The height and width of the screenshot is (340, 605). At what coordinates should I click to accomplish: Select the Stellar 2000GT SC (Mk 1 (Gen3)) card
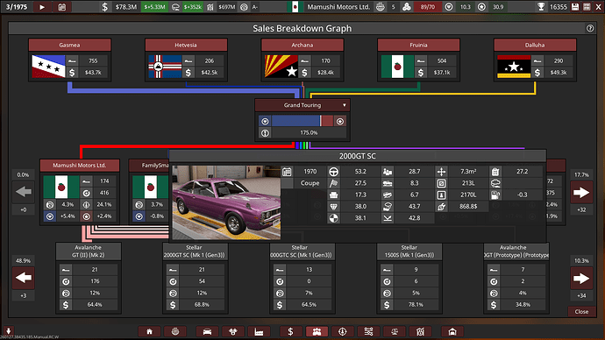pos(196,278)
